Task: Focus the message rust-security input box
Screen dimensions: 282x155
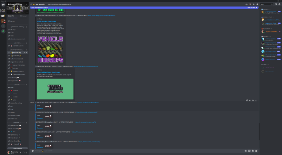Action: click(138, 151)
